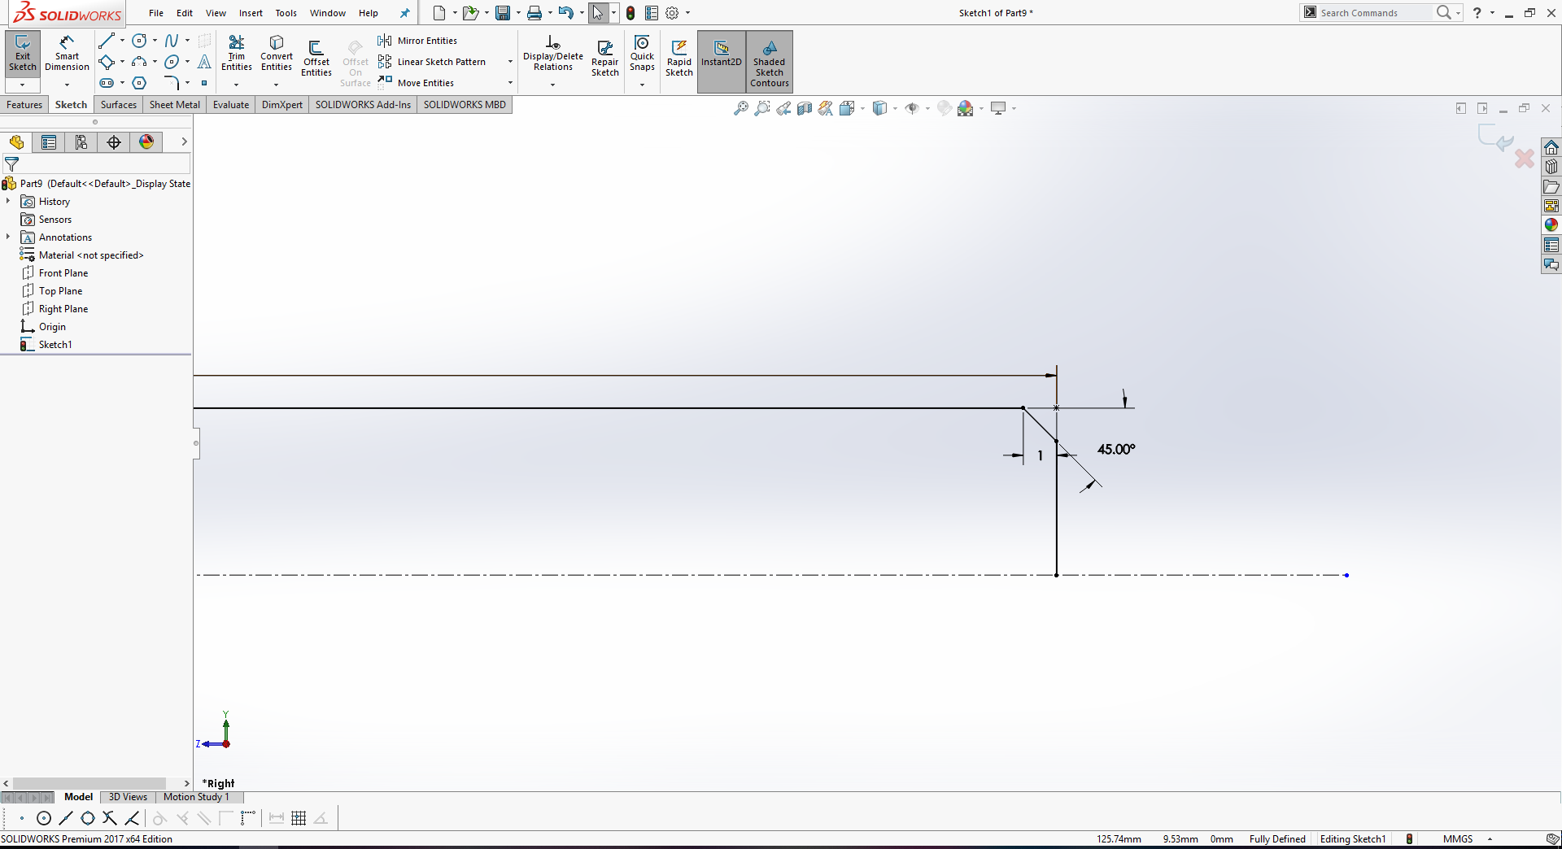Click the red cancel sketch X
The height and width of the screenshot is (849, 1562).
pyautogui.click(x=1524, y=158)
